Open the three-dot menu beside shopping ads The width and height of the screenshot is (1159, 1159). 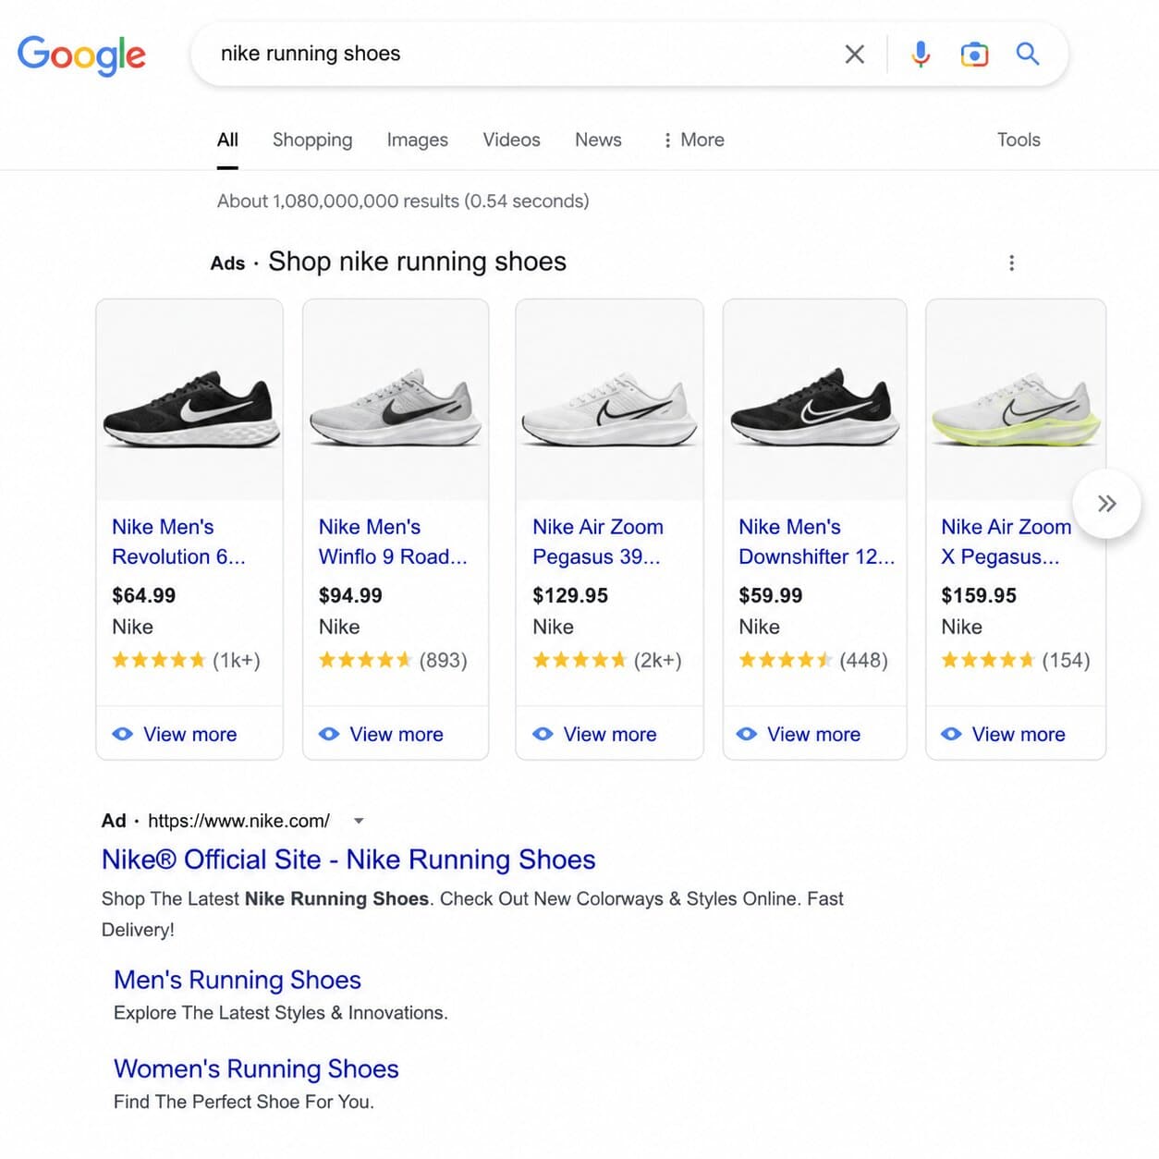tap(1011, 262)
